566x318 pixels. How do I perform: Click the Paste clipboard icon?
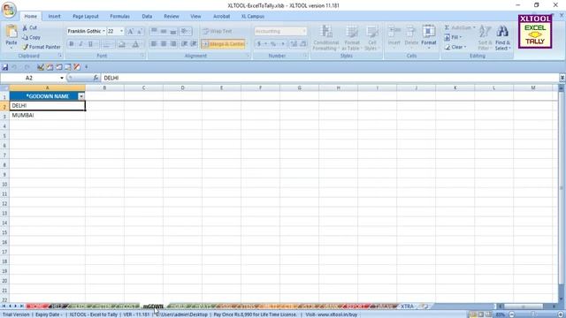coord(11,32)
